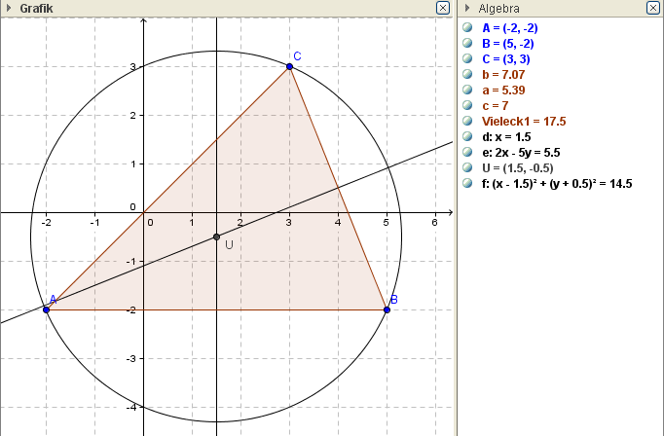Select point B in the graphics view

pos(387,309)
